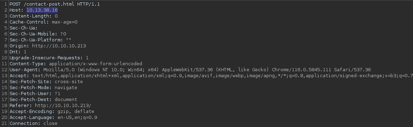Place cursor on Content-Length value 0
413x127 pixels.
(x=56, y=16)
